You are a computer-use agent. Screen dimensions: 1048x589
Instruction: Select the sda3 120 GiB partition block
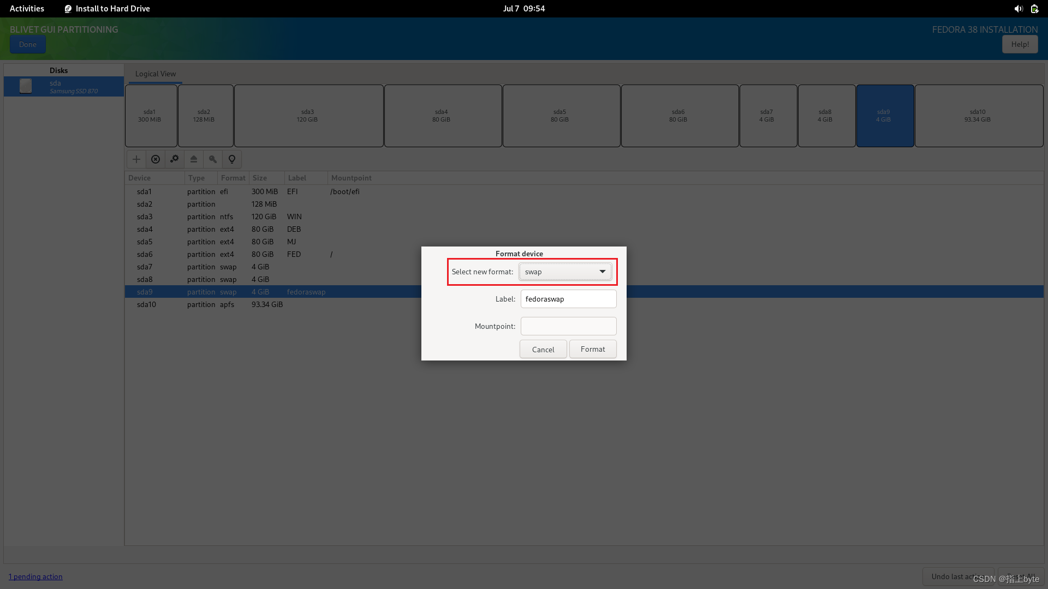pyautogui.click(x=308, y=116)
